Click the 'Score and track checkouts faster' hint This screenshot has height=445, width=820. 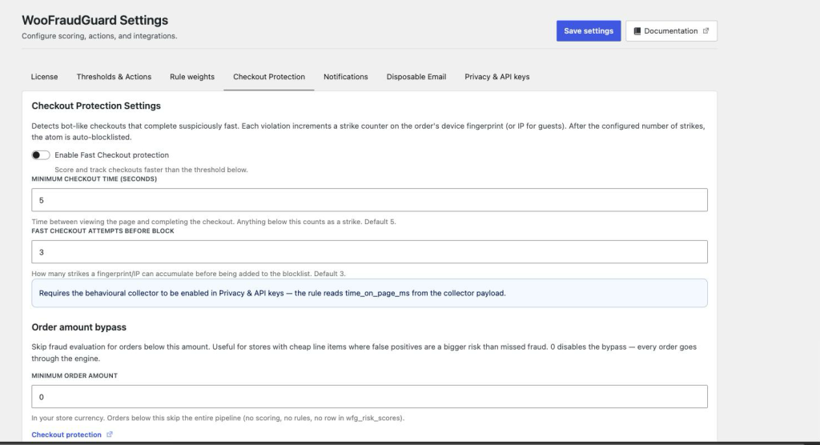[151, 170]
